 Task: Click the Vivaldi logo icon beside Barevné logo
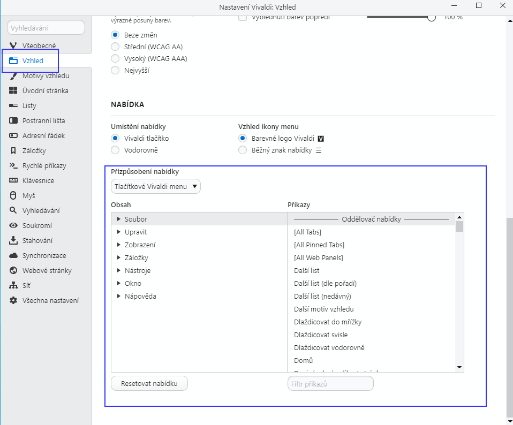tap(321, 139)
